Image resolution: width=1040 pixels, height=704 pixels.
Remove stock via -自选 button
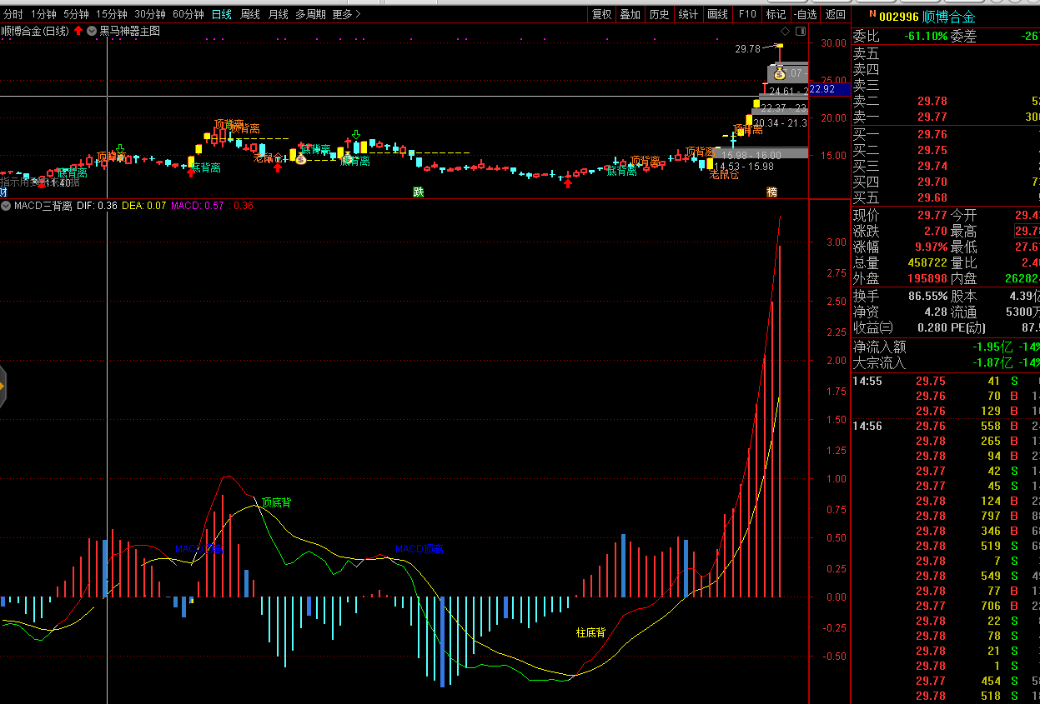[x=805, y=14]
